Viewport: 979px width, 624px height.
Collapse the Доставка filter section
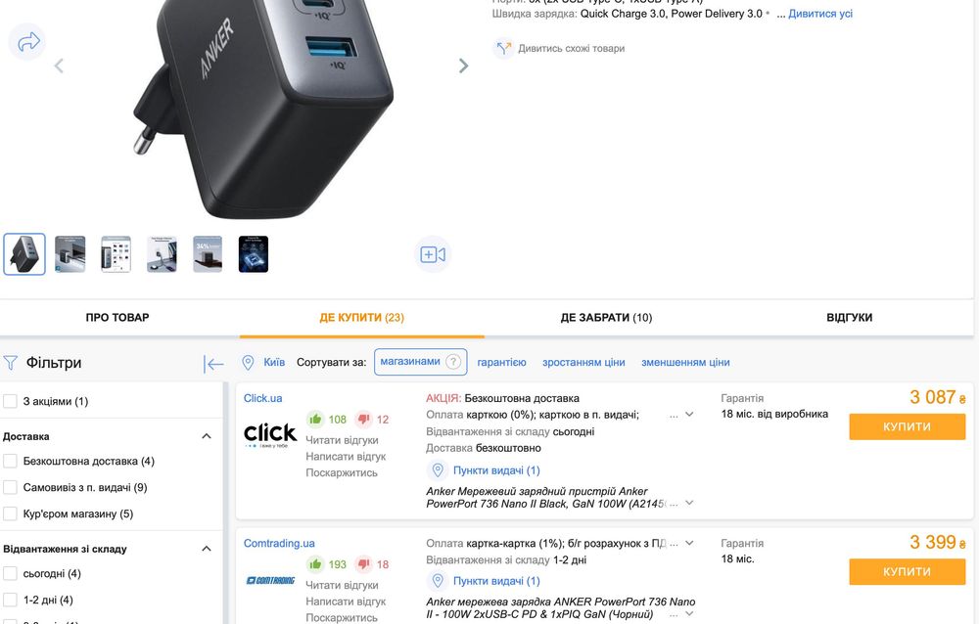coord(207,436)
